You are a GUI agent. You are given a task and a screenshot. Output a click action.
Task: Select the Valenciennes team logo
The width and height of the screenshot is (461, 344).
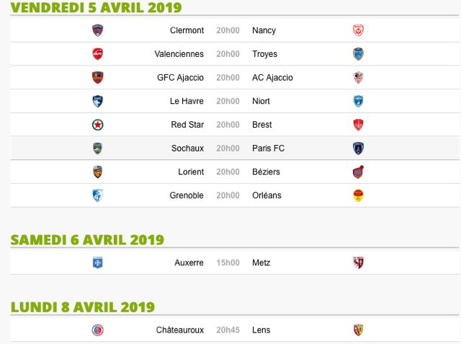click(98, 54)
